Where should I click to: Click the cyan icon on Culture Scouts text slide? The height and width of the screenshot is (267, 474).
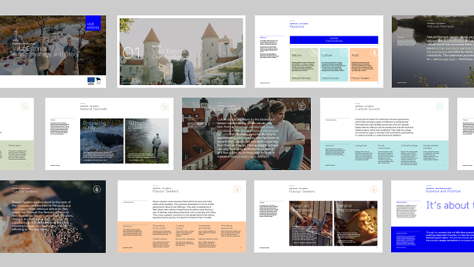click(440, 107)
